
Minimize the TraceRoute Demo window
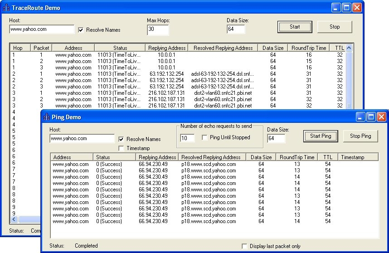coord(336,8)
